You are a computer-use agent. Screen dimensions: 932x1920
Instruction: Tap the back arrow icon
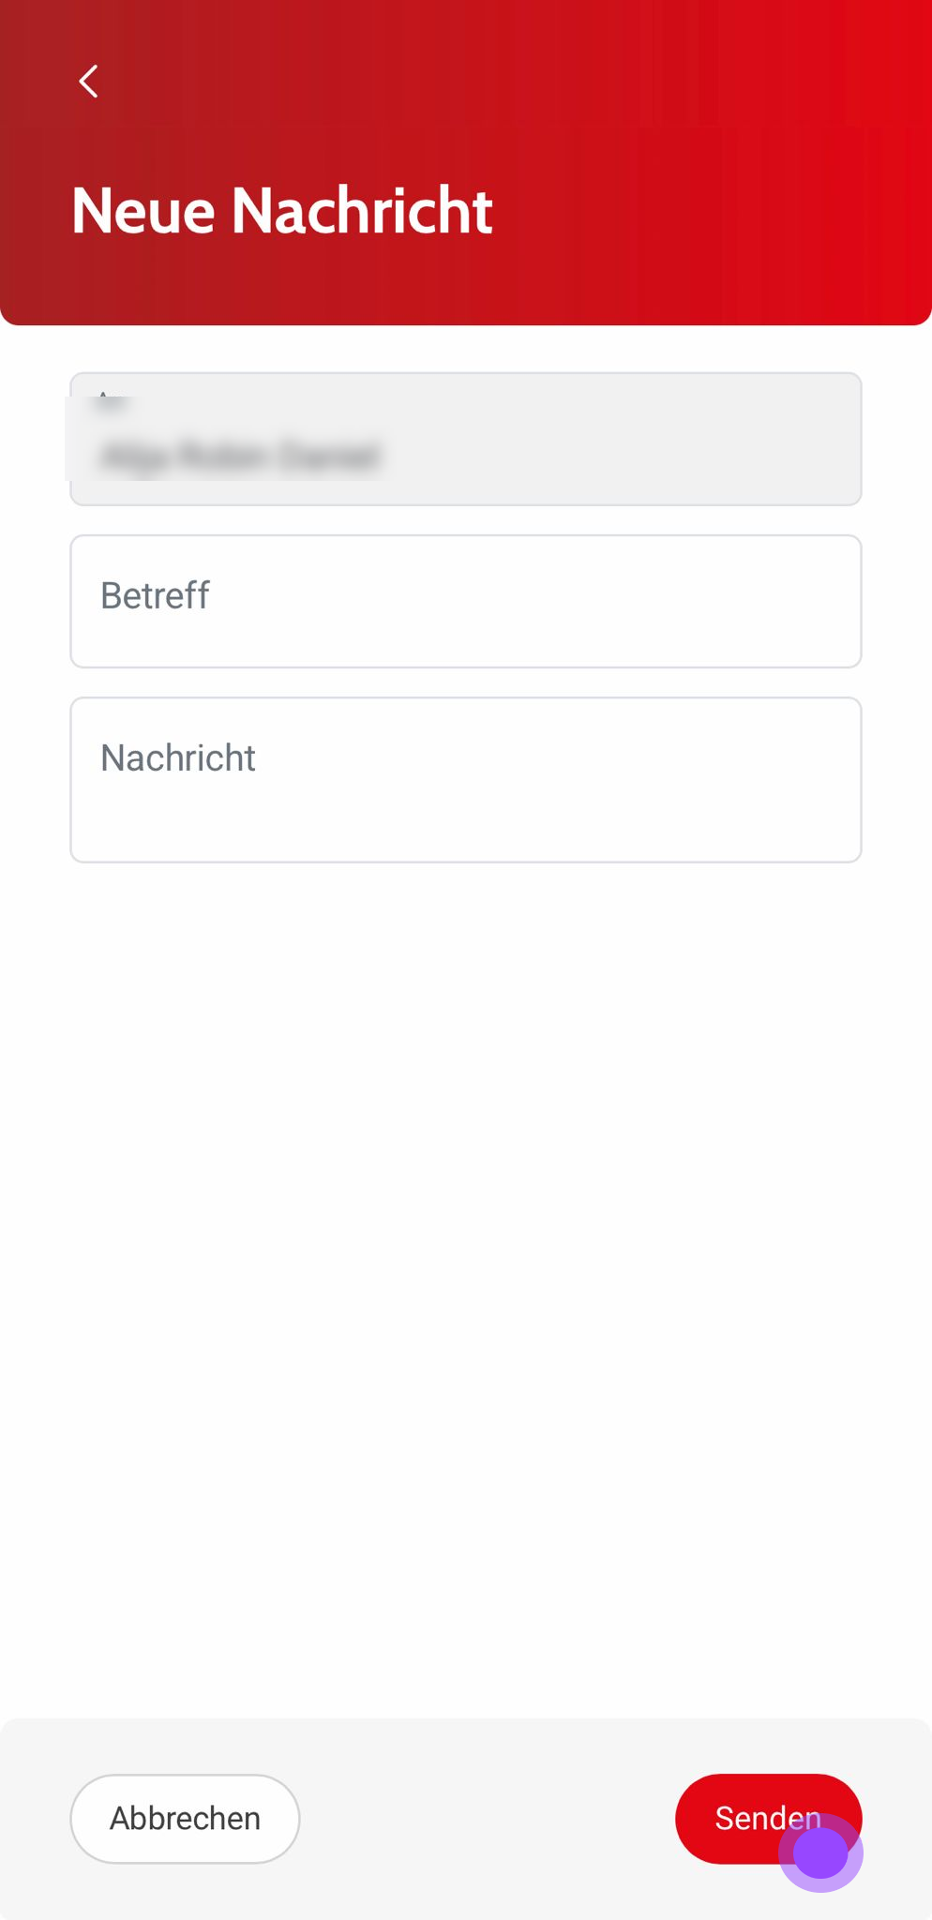(x=88, y=82)
